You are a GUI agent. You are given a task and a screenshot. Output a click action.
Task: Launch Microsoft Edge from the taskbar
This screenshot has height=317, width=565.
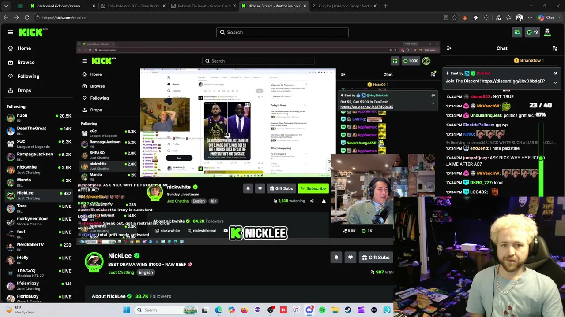tap(218, 310)
